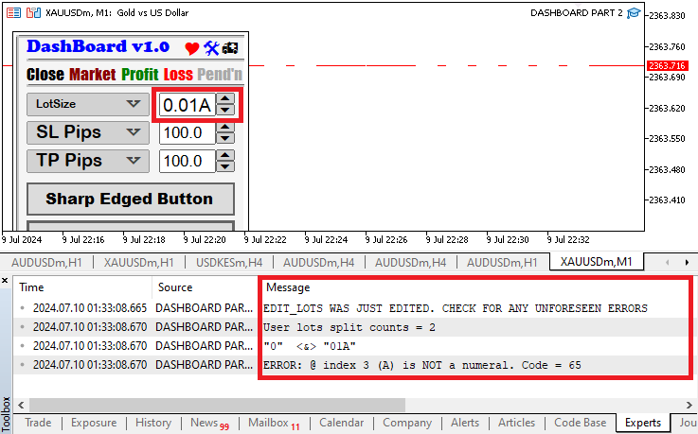Click the list icon beside XAUUSDm title
This screenshot has width=698, height=434.
click(14, 13)
